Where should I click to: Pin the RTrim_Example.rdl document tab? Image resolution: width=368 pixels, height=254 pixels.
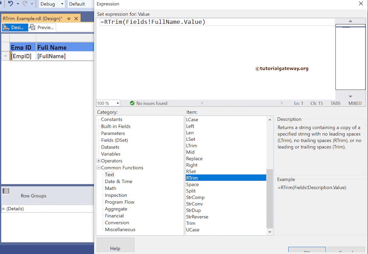(68, 18)
